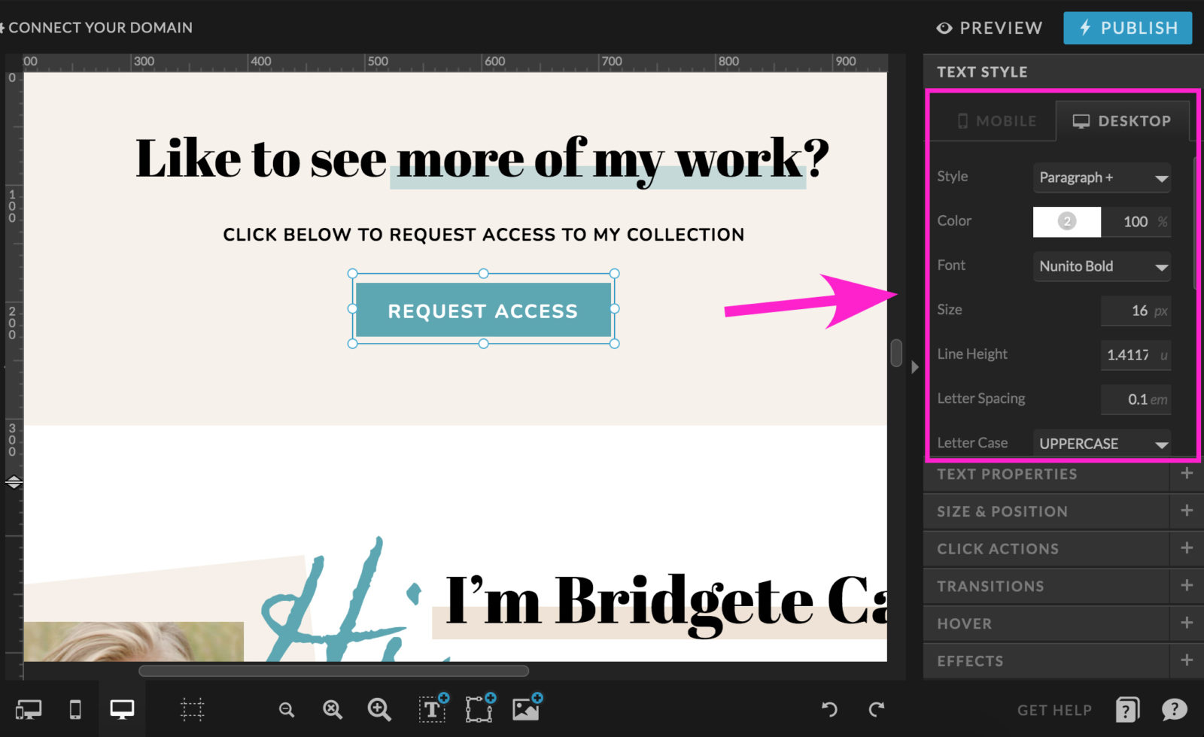Click the Publish button

pyautogui.click(x=1127, y=28)
